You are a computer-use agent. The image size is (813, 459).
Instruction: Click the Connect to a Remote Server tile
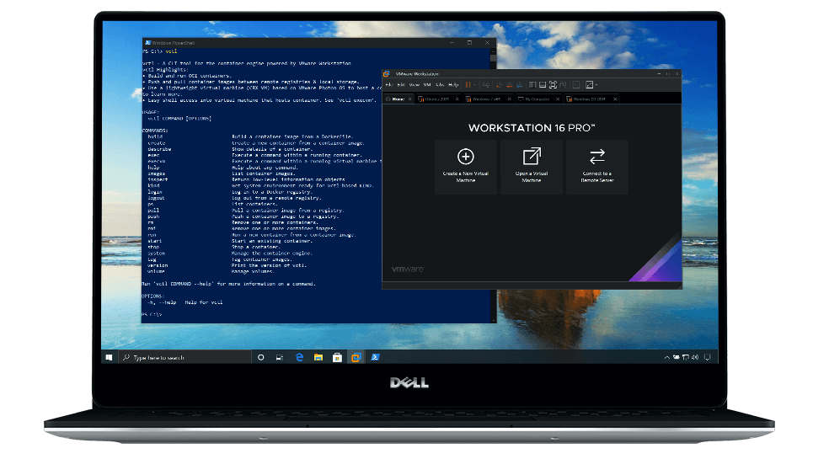597,167
